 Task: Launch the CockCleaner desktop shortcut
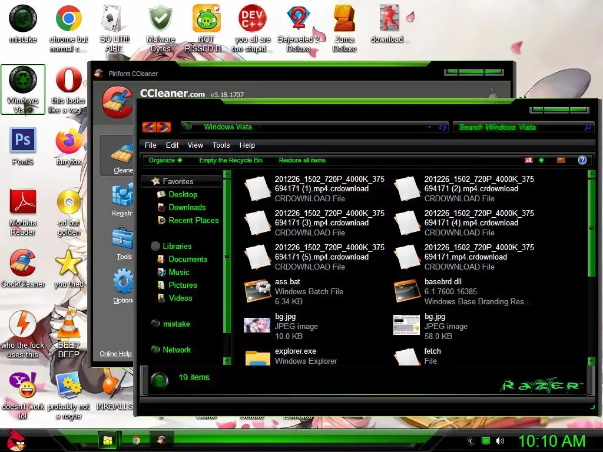pos(23,268)
